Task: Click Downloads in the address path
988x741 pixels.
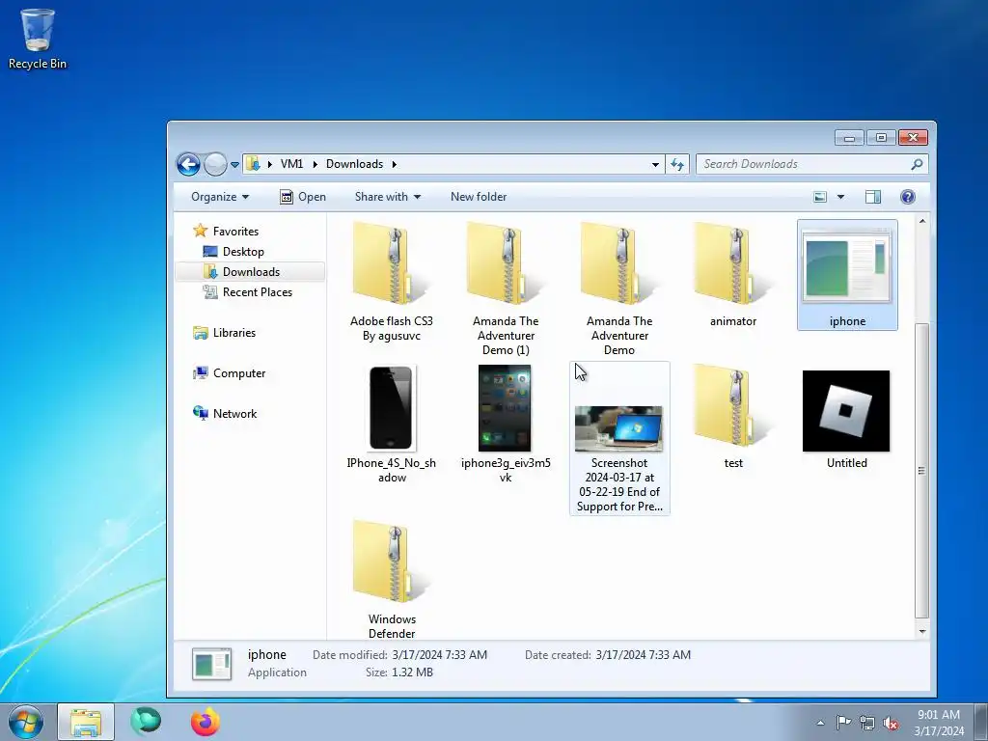Action: (354, 164)
